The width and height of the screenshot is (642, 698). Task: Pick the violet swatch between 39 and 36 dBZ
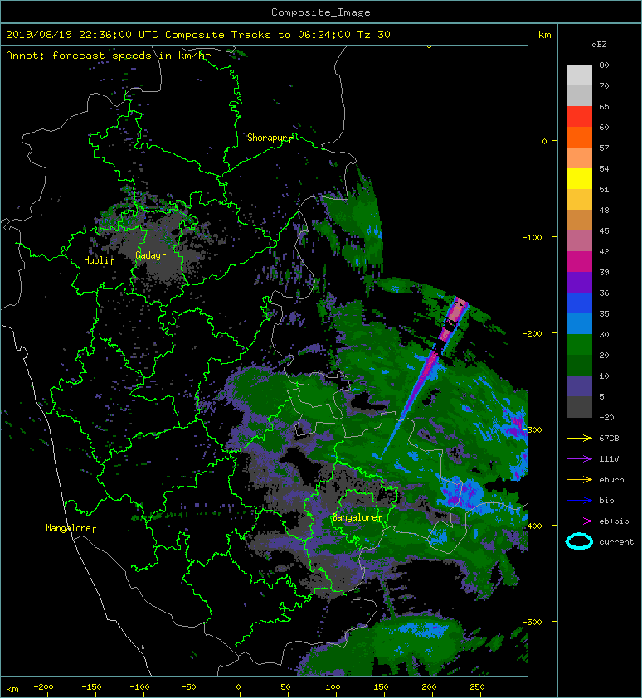point(579,282)
